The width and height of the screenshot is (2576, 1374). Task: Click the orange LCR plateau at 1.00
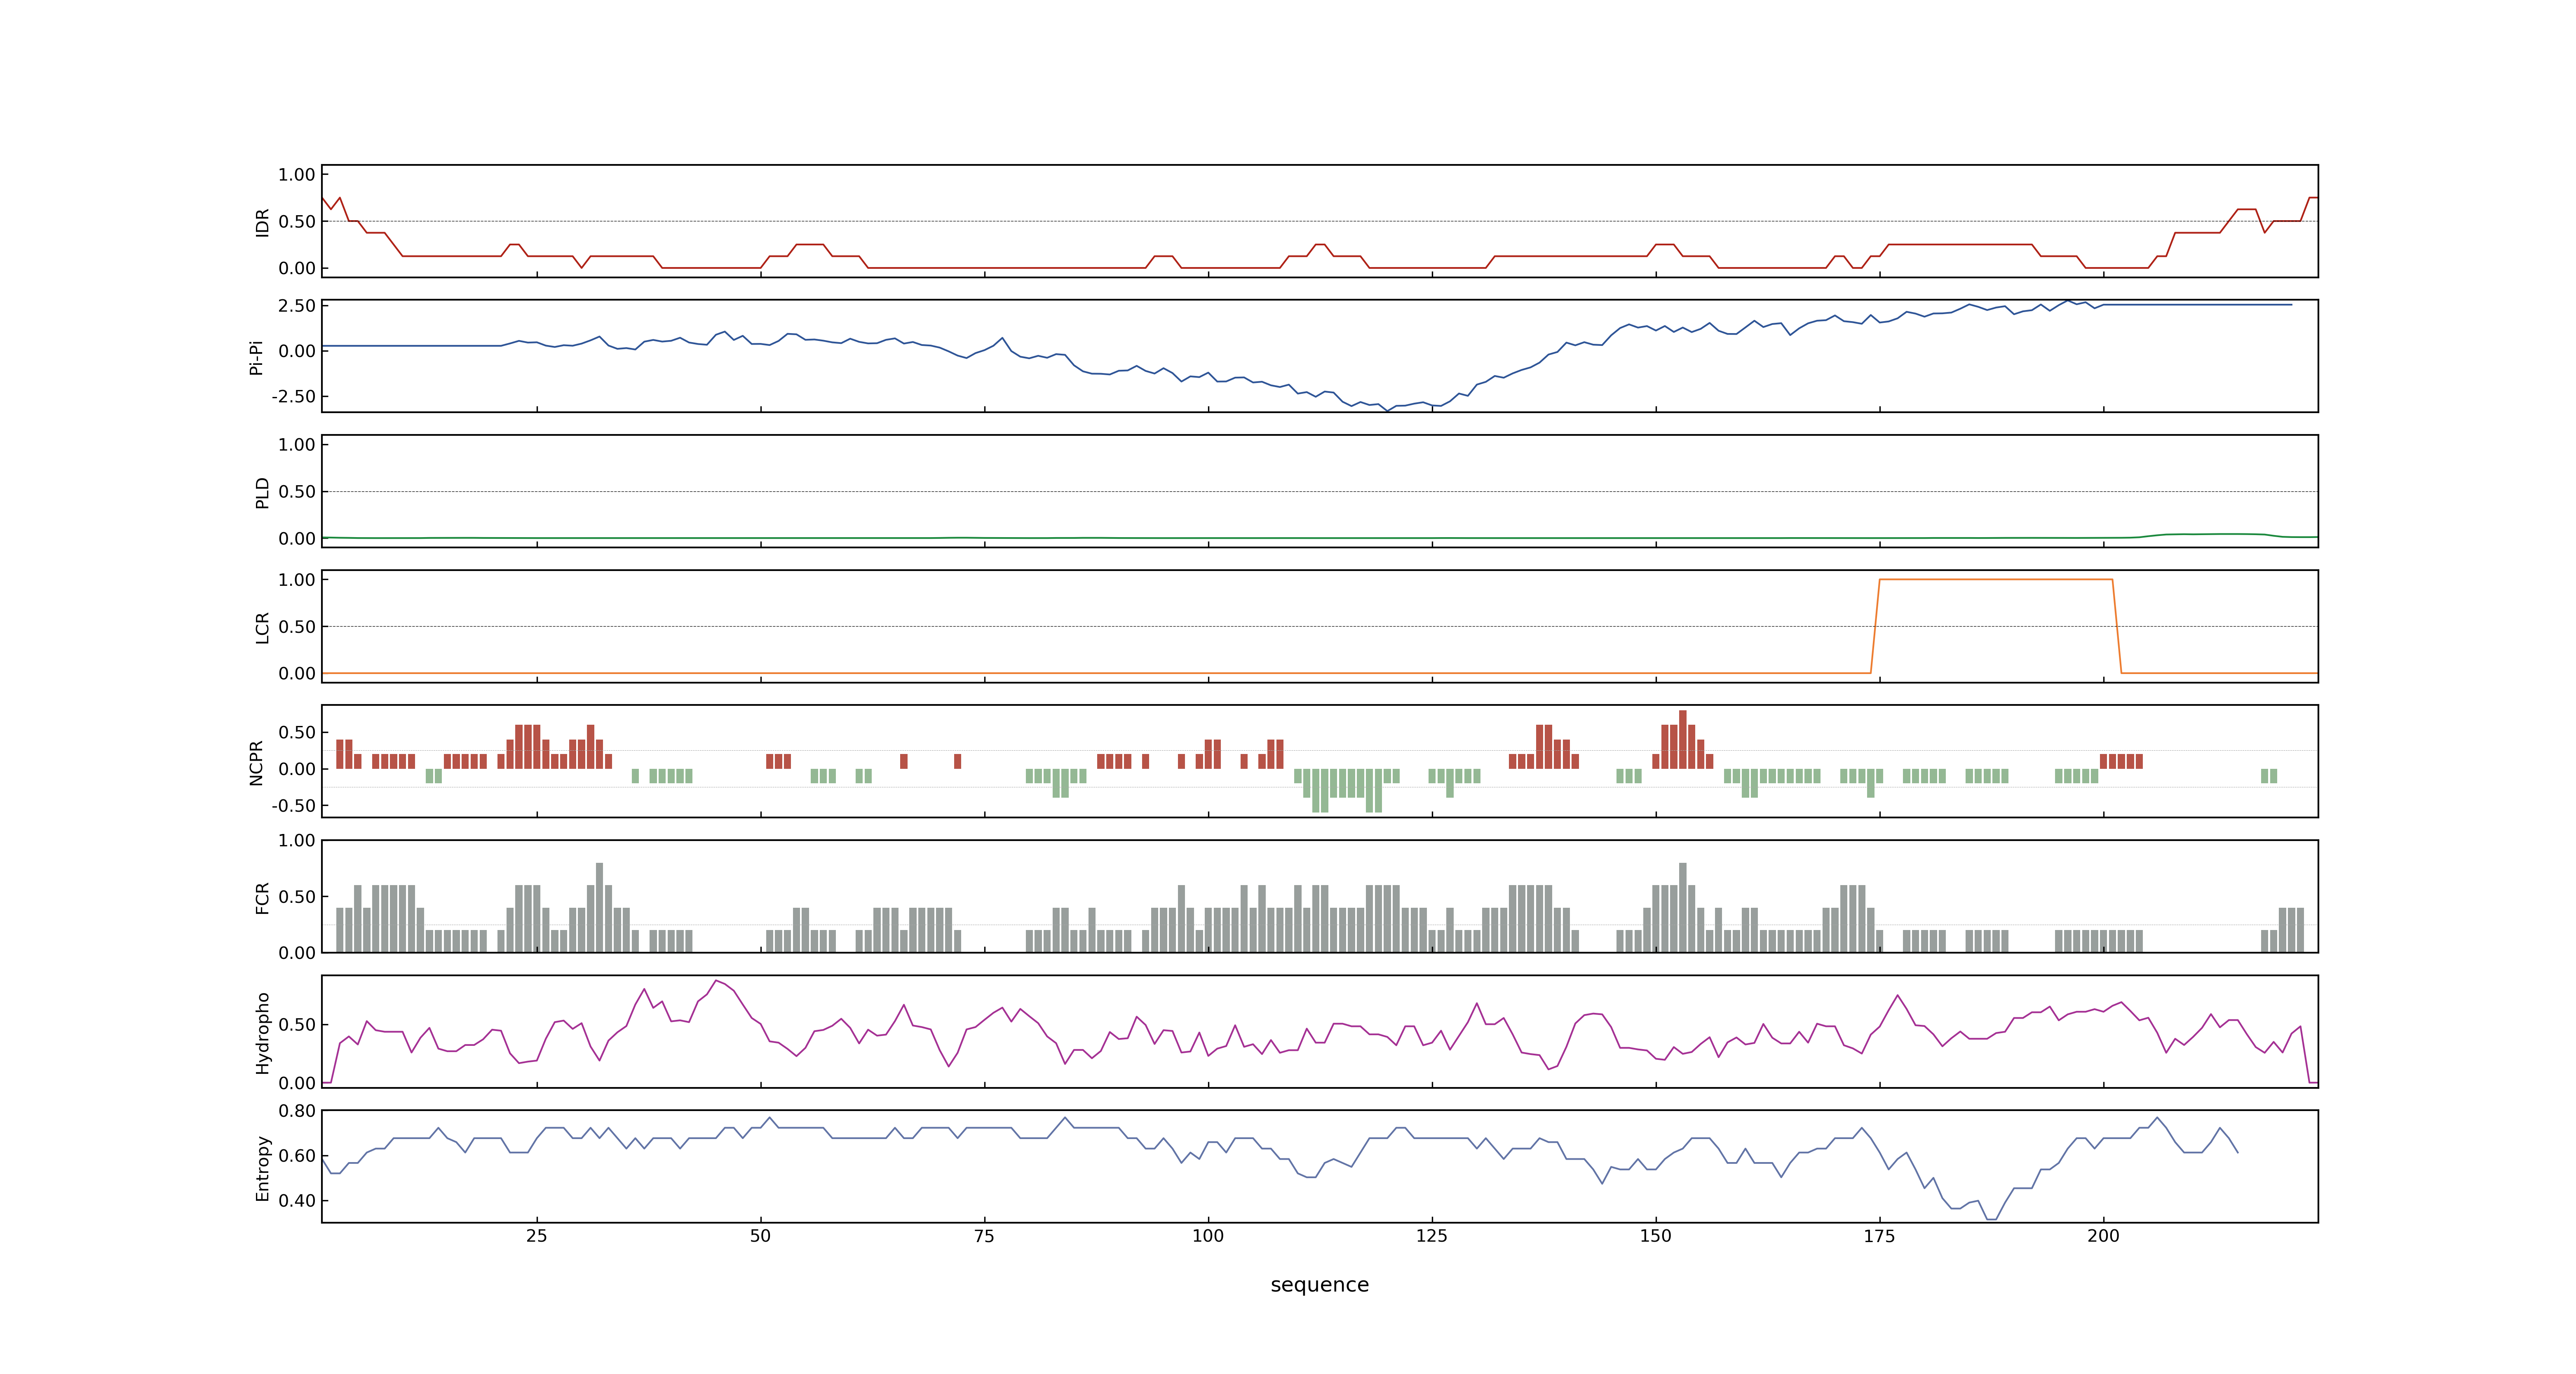(x=1996, y=579)
